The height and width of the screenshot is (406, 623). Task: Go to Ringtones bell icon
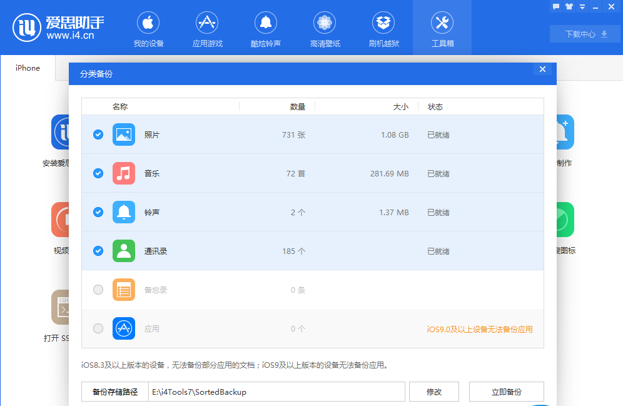coord(266,24)
